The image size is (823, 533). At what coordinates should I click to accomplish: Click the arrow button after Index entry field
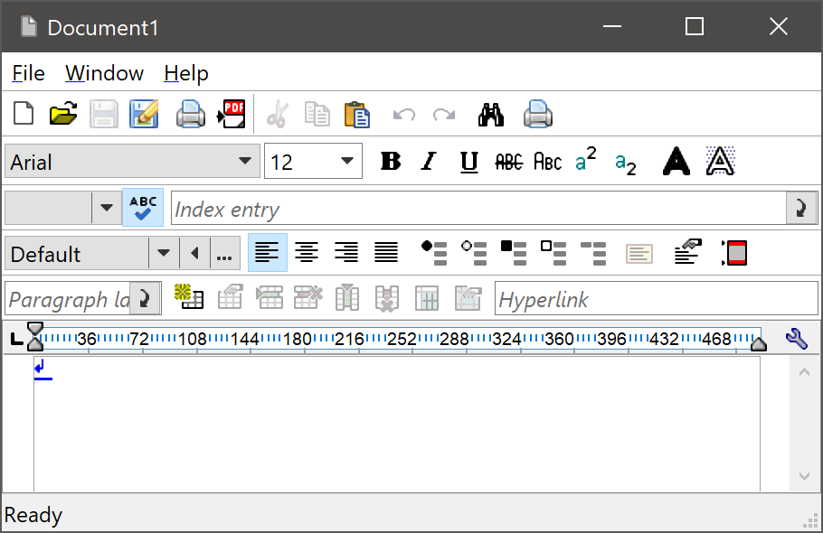[x=801, y=208]
